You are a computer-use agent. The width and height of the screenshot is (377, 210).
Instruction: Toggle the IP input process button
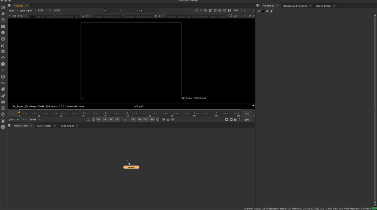point(50,11)
